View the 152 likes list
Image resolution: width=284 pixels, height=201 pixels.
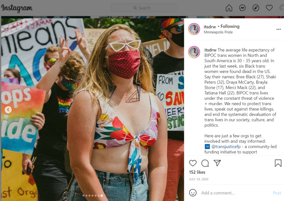tap(197, 172)
